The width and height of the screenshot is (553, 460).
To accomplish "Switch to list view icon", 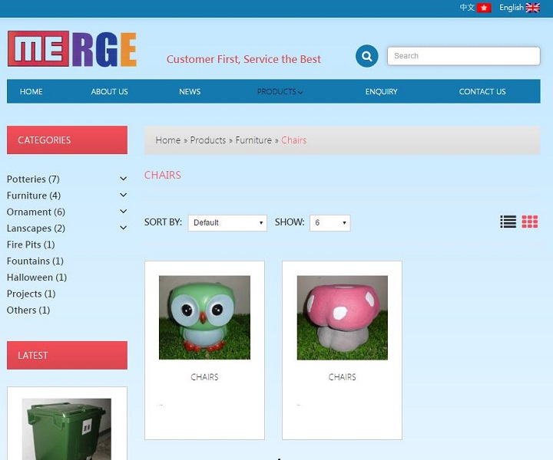I will click(508, 222).
